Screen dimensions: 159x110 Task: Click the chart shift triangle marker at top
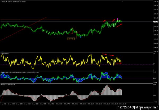click(x=122, y=1)
